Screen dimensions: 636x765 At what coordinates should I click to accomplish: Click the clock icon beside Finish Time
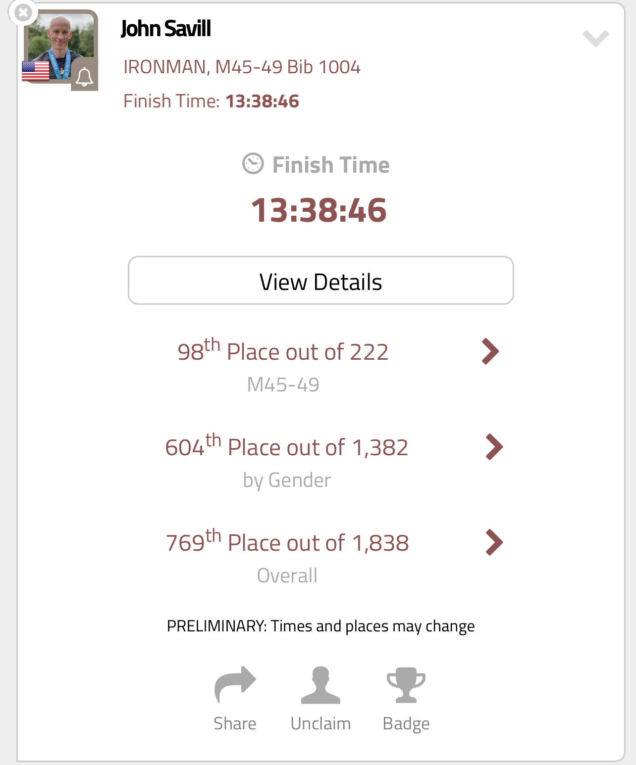click(253, 164)
